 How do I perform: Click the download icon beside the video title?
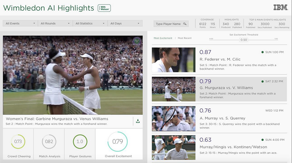point(138,121)
